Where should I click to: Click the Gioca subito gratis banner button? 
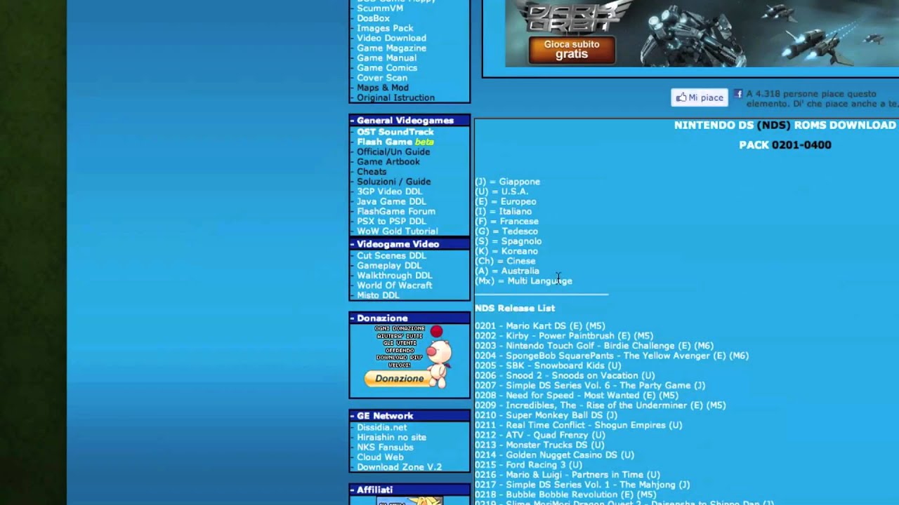point(572,50)
